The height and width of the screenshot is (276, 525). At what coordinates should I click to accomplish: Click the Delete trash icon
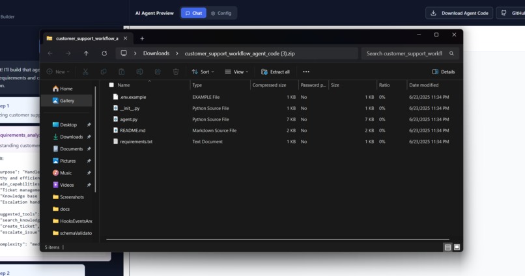coord(176,72)
